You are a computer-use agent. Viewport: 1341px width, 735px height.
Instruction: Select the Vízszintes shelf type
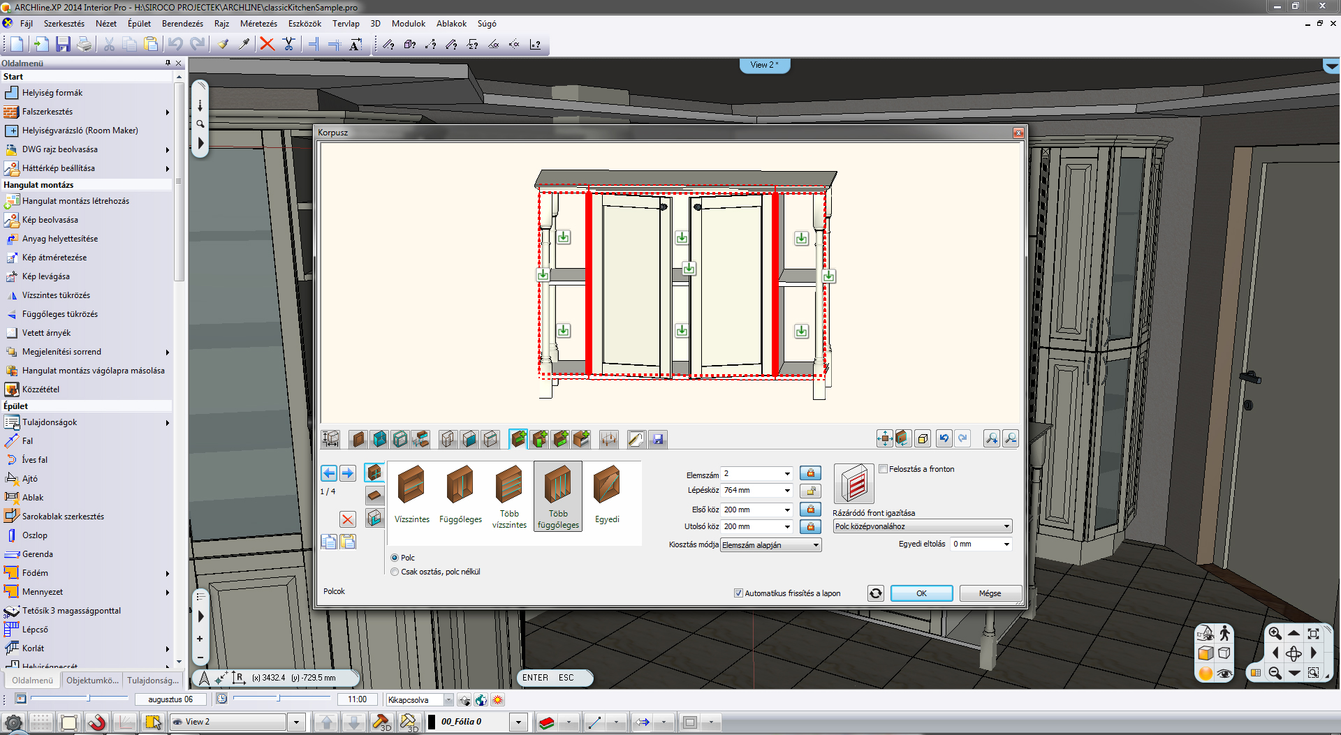411,495
